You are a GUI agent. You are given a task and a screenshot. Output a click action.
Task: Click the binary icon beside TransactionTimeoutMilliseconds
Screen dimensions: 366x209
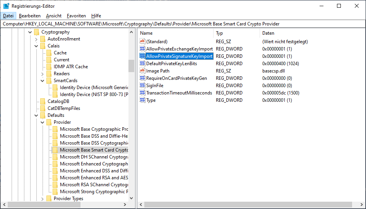[x=142, y=93]
